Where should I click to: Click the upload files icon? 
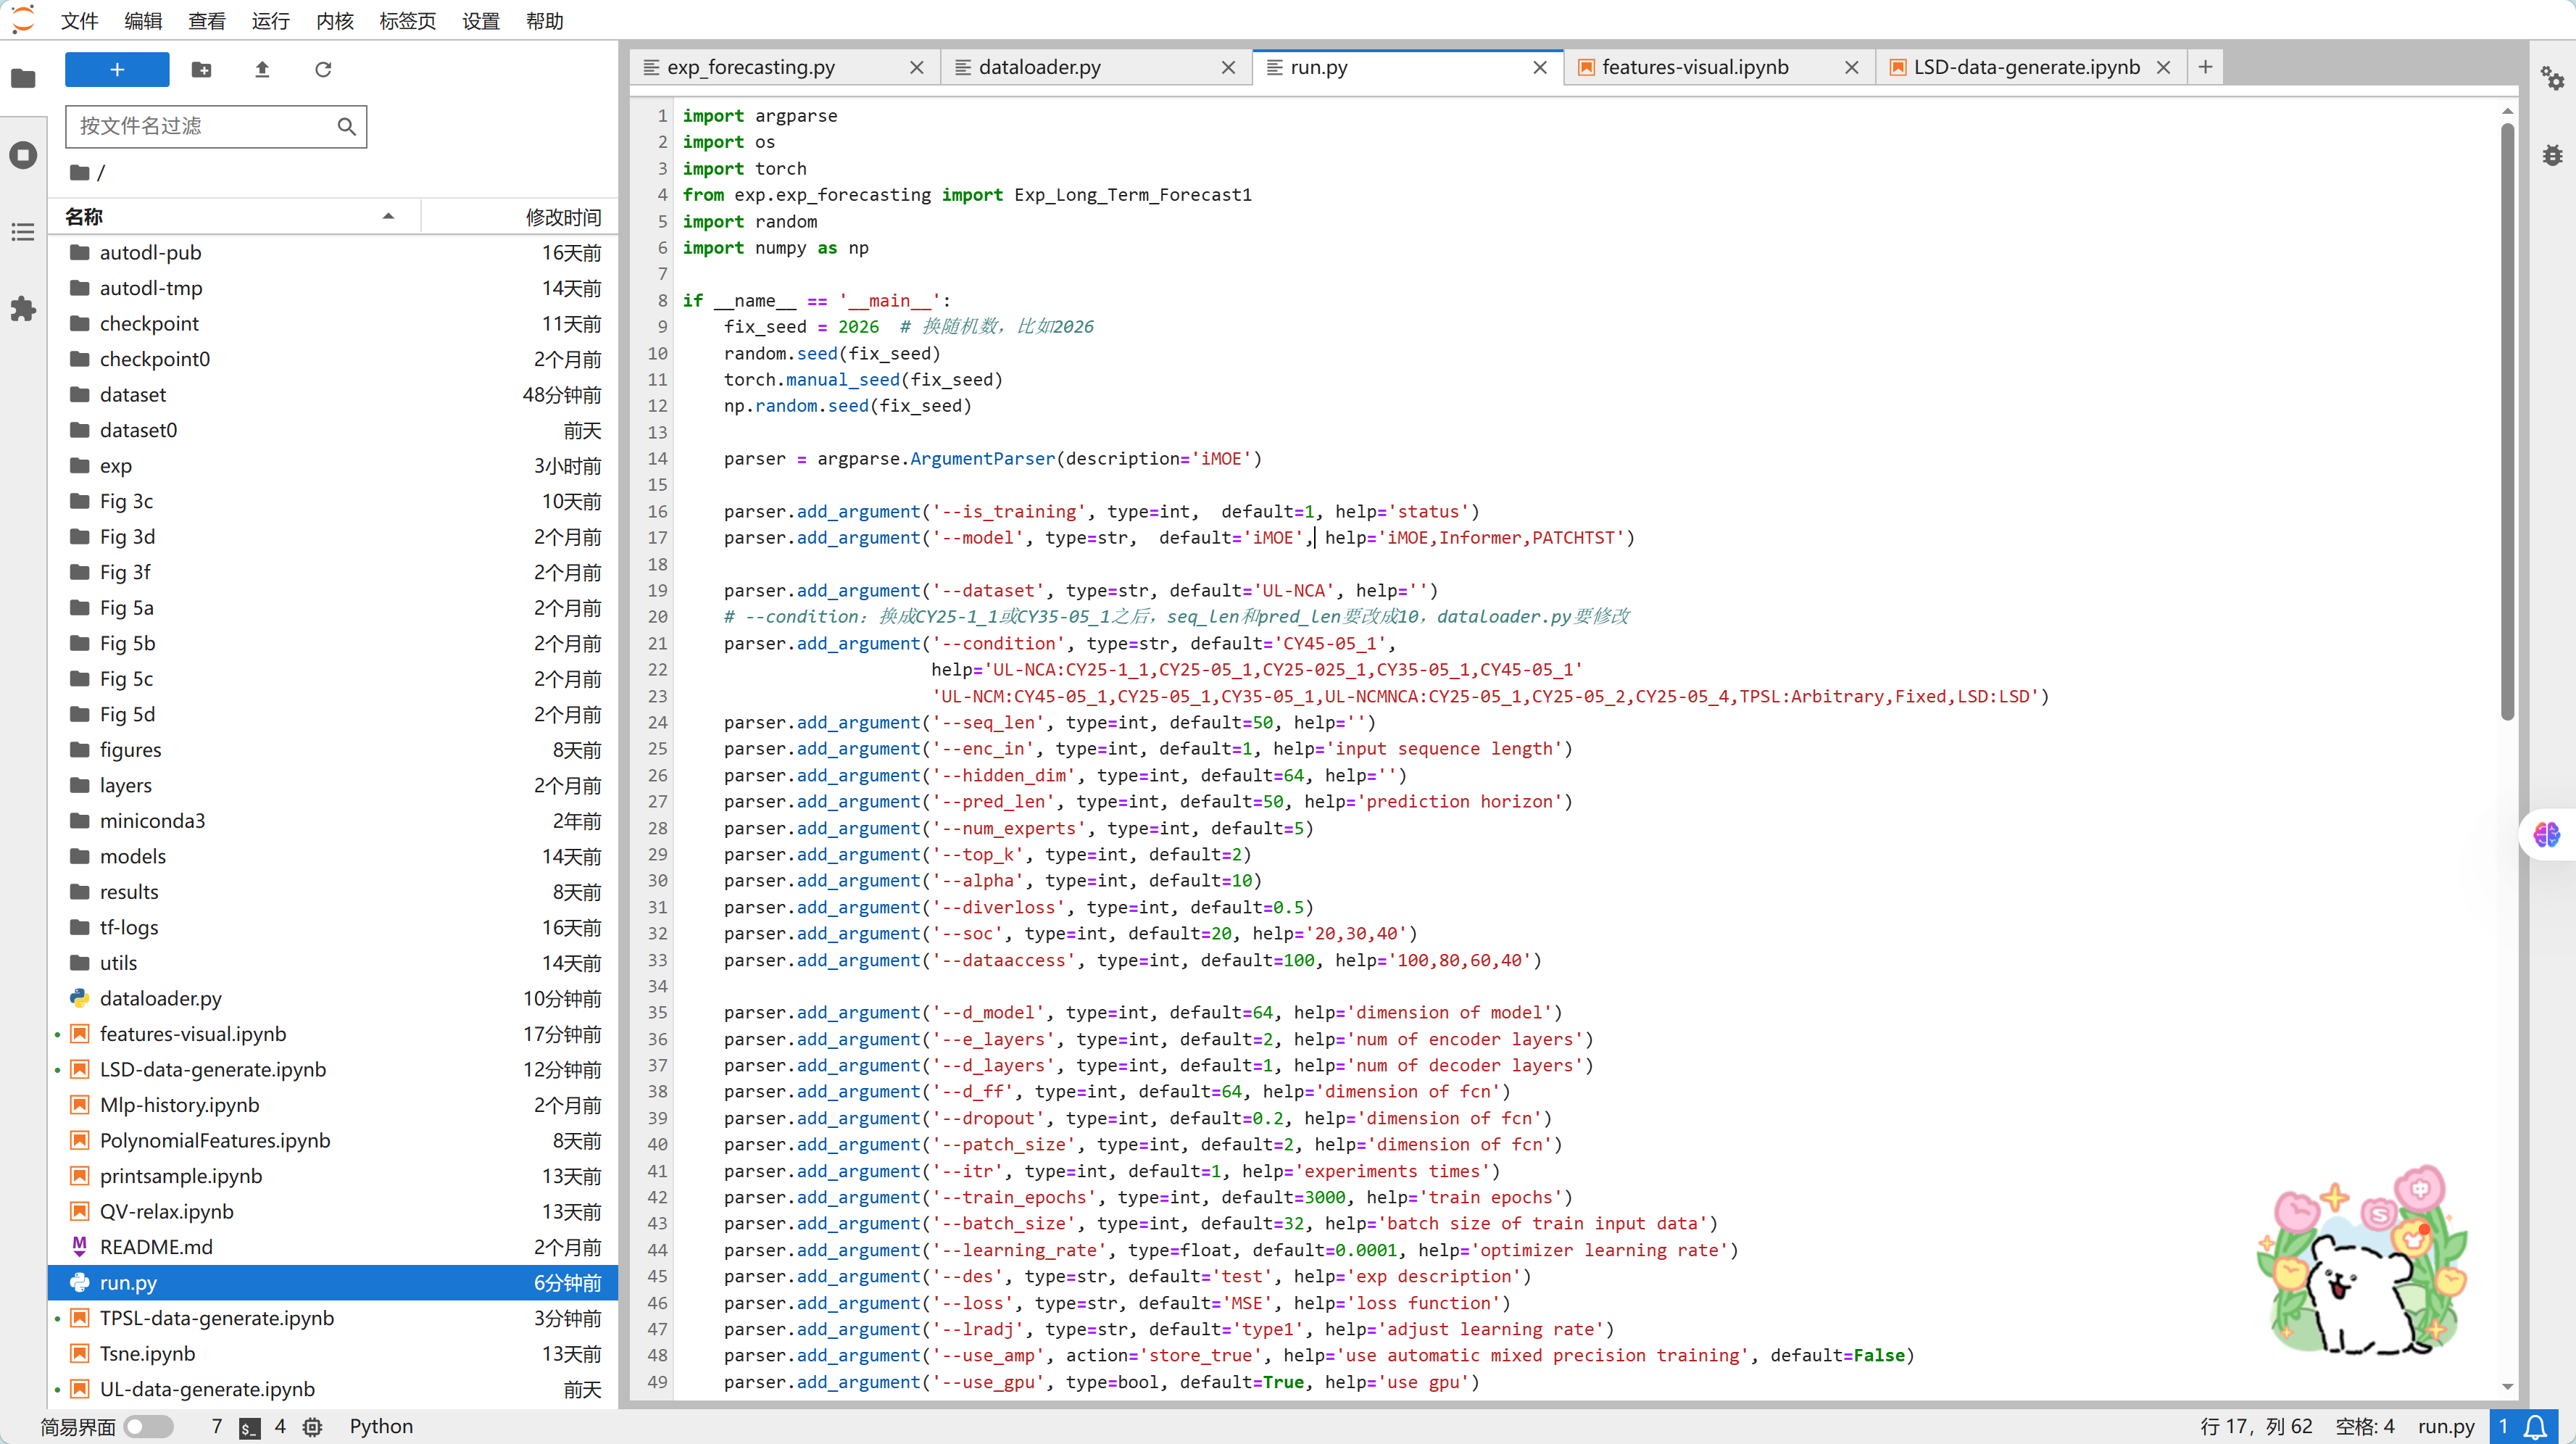pyautogui.click(x=262, y=69)
